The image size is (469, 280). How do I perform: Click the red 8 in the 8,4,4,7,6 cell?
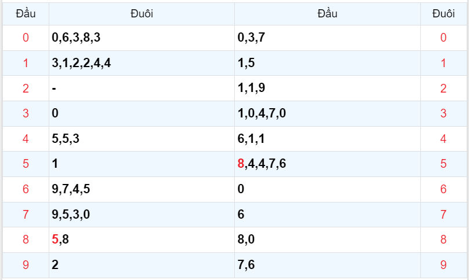pos(241,164)
